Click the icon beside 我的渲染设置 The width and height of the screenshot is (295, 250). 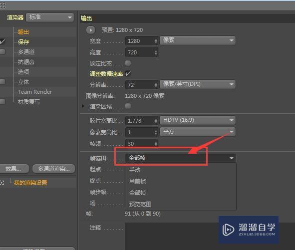(2, 183)
